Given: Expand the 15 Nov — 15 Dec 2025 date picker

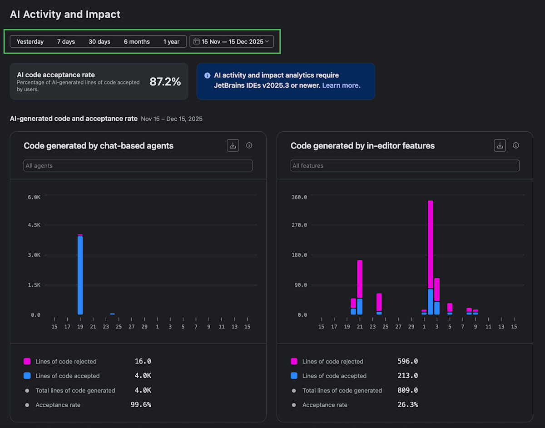Looking at the screenshot, I should (232, 41).
